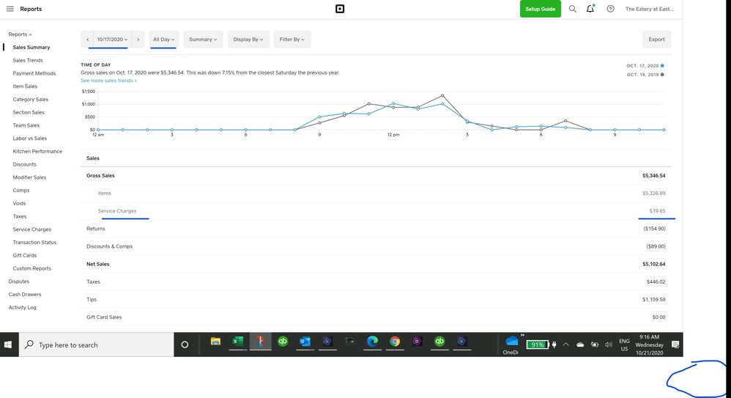Click the See more sales trends link
This screenshot has height=398, width=731.
pos(108,81)
